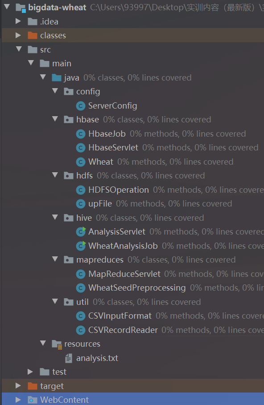This screenshot has height=405, width=264.
Task: Select the WheatSeedPreprocessing class label
Action: point(137,288)
